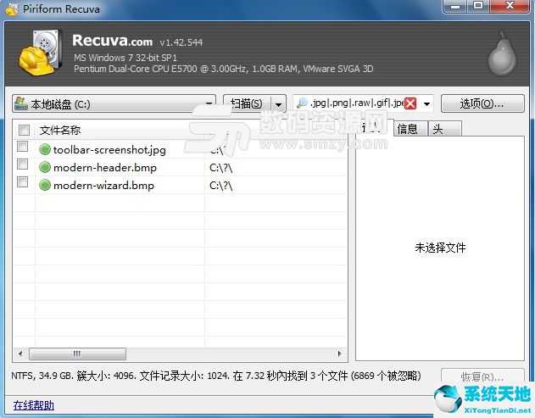Click the Recuva icon in the title bar
The width and height of the screenshot is (535, 418).
[12, 8]
